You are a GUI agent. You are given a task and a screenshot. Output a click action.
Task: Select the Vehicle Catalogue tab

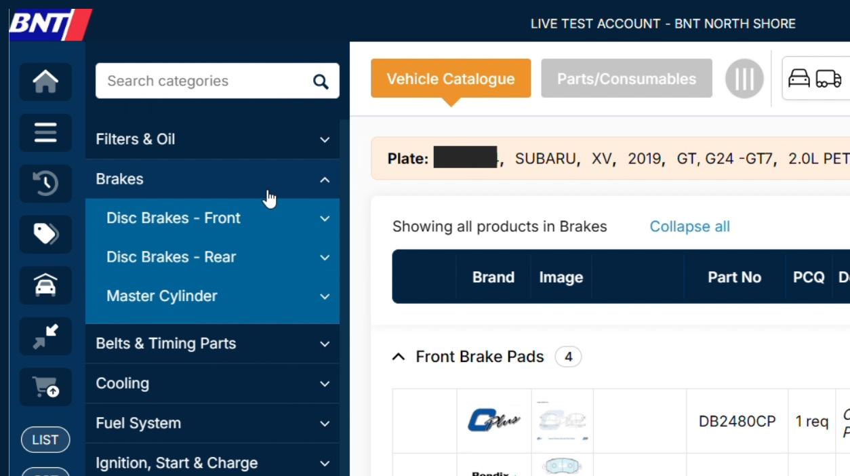451,79
